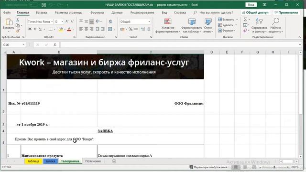Switch to the Формулы ribbon tab
This screenshot has width=306, height=172.
97,12
